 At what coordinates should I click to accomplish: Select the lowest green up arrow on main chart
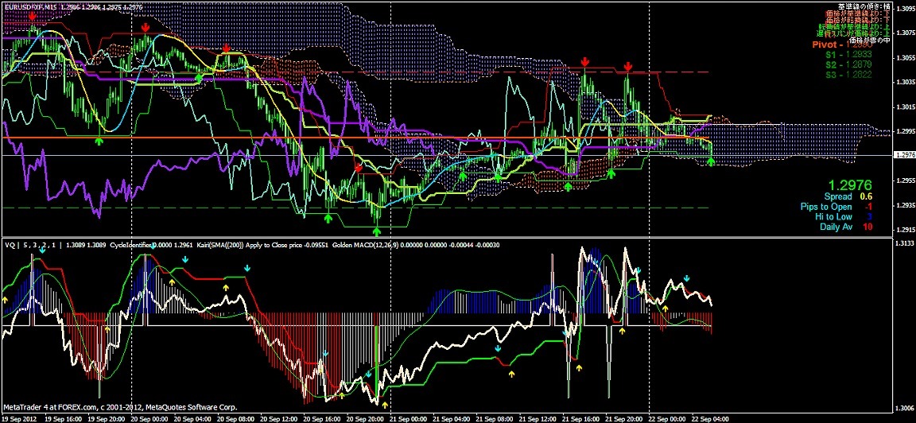pos(377,231)
